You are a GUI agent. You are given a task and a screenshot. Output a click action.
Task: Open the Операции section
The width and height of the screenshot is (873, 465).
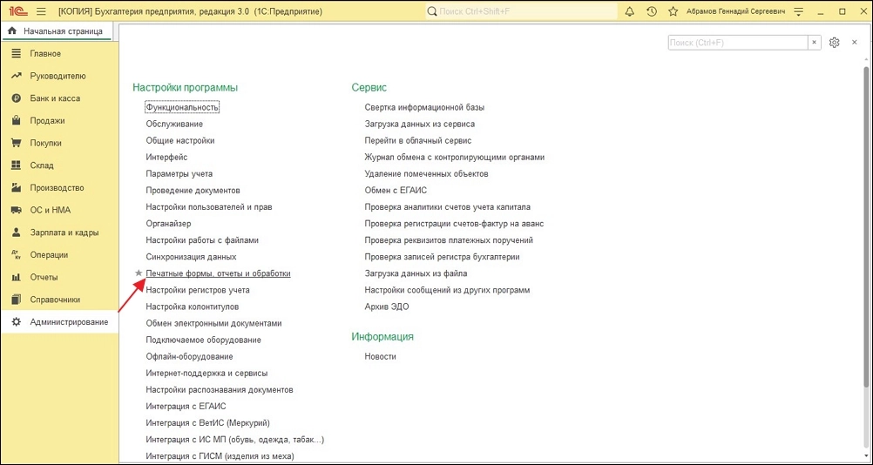click(59, 255)
